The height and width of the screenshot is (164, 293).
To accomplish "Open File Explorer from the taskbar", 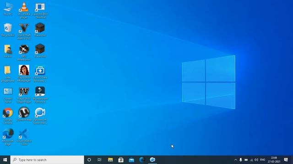I will point(110,160).
